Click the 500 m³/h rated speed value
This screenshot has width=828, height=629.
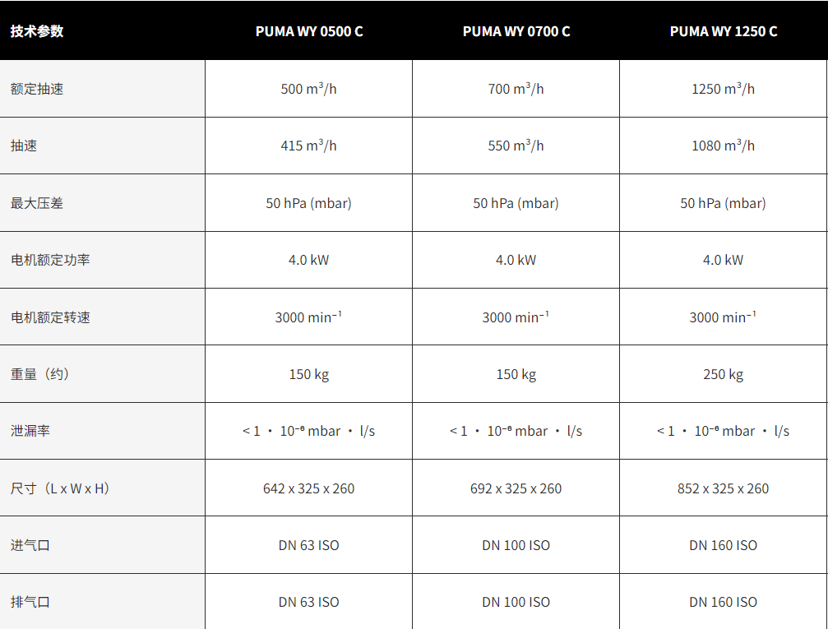click(x=308, y=89)
